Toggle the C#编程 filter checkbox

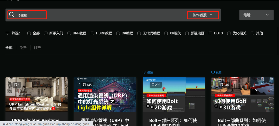pos(118,33)
